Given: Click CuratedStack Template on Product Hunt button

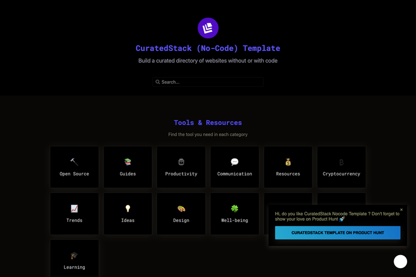Looking at the screenshot, I should click(337, 233).
